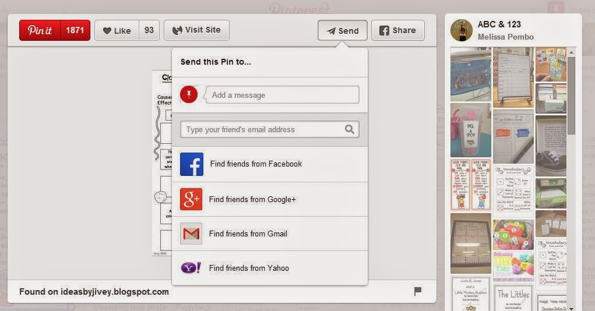Click the search magnifier icon in email field
The width and height of the screenshot is (595, 311).
click(x=349, y=129)
